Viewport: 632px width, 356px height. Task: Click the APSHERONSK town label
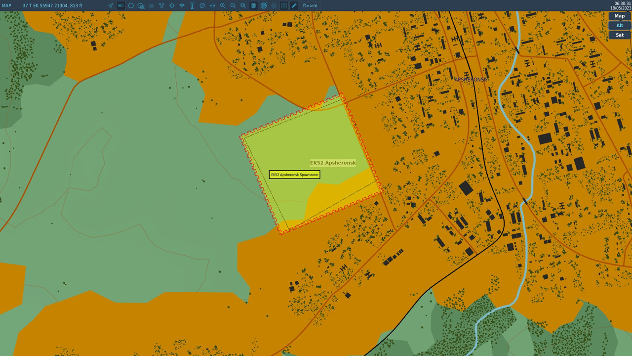(471, 79)
